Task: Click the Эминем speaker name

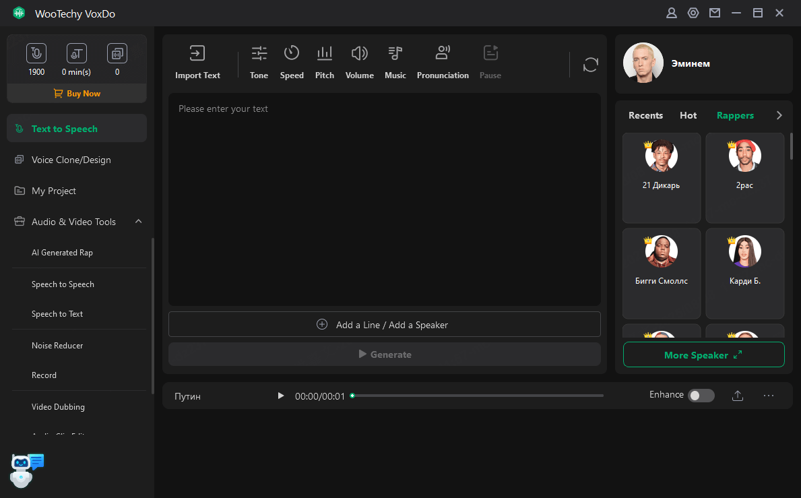Action: [x=690, y=63]
